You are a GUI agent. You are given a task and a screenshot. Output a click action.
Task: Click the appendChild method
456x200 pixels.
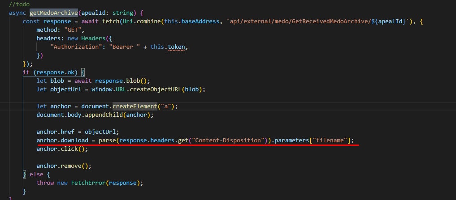click(x=104, y=115)
